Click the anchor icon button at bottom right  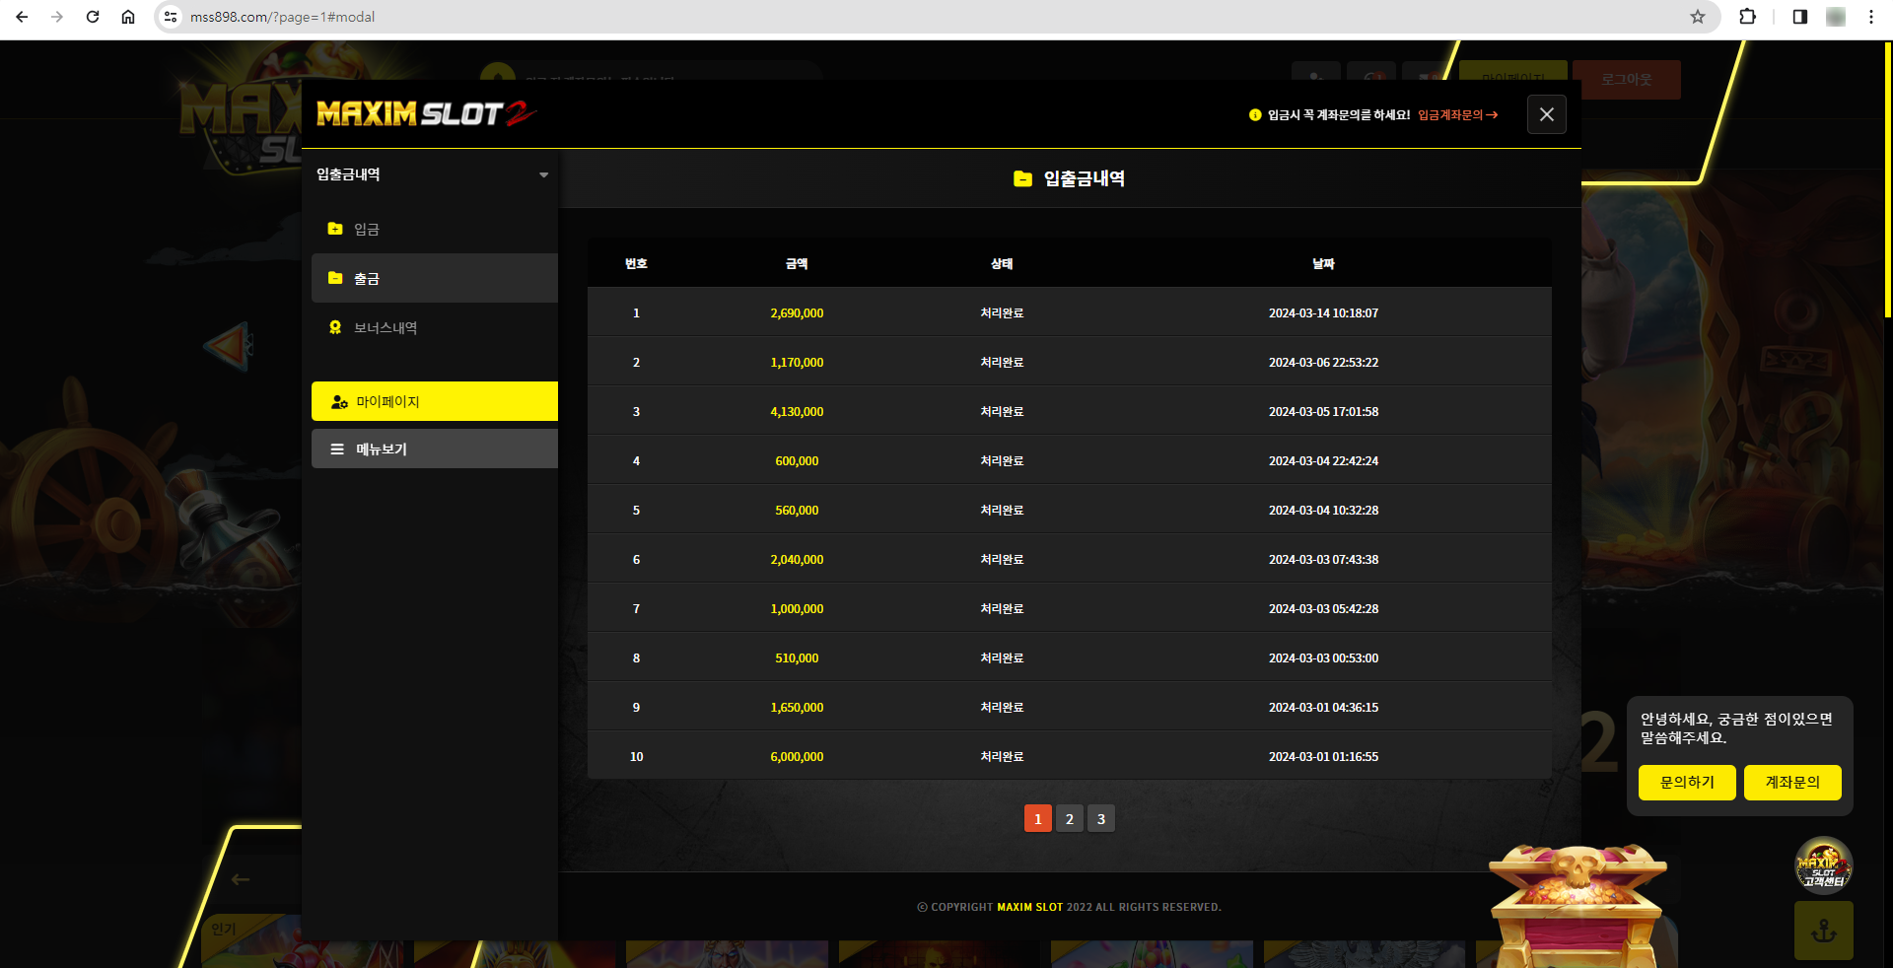[x=1824, y=931]
